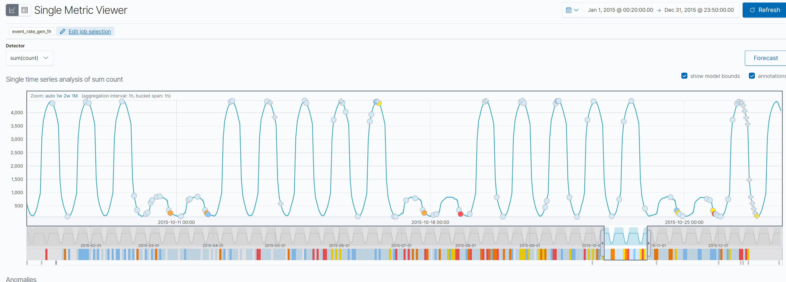Open the Detector sum(count) dropdown

pyautogui.click(x=29, y=58)
